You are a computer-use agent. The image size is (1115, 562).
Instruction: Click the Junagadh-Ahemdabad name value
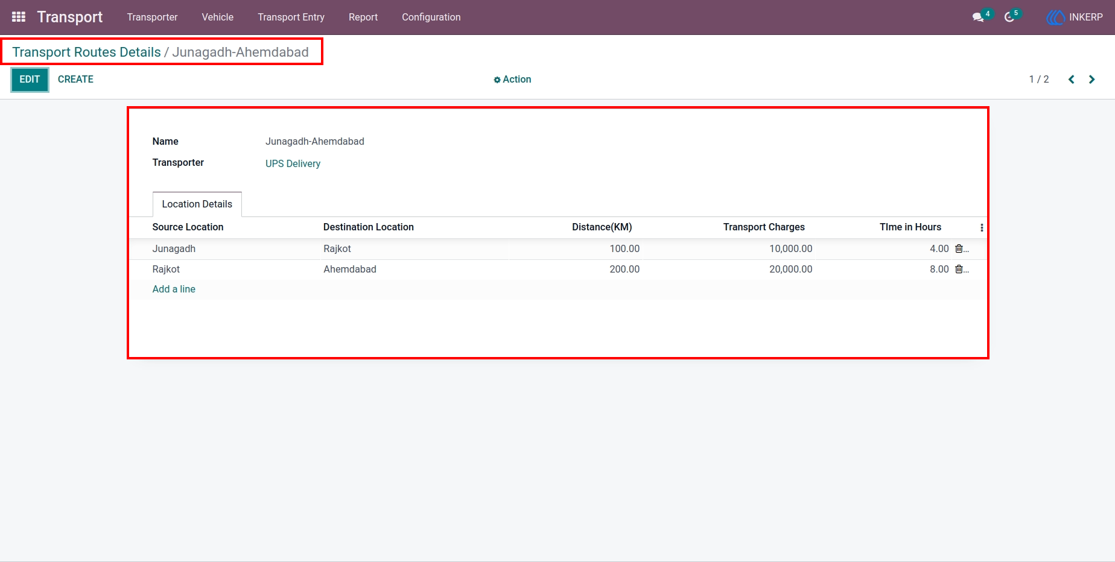pos(315,142)
